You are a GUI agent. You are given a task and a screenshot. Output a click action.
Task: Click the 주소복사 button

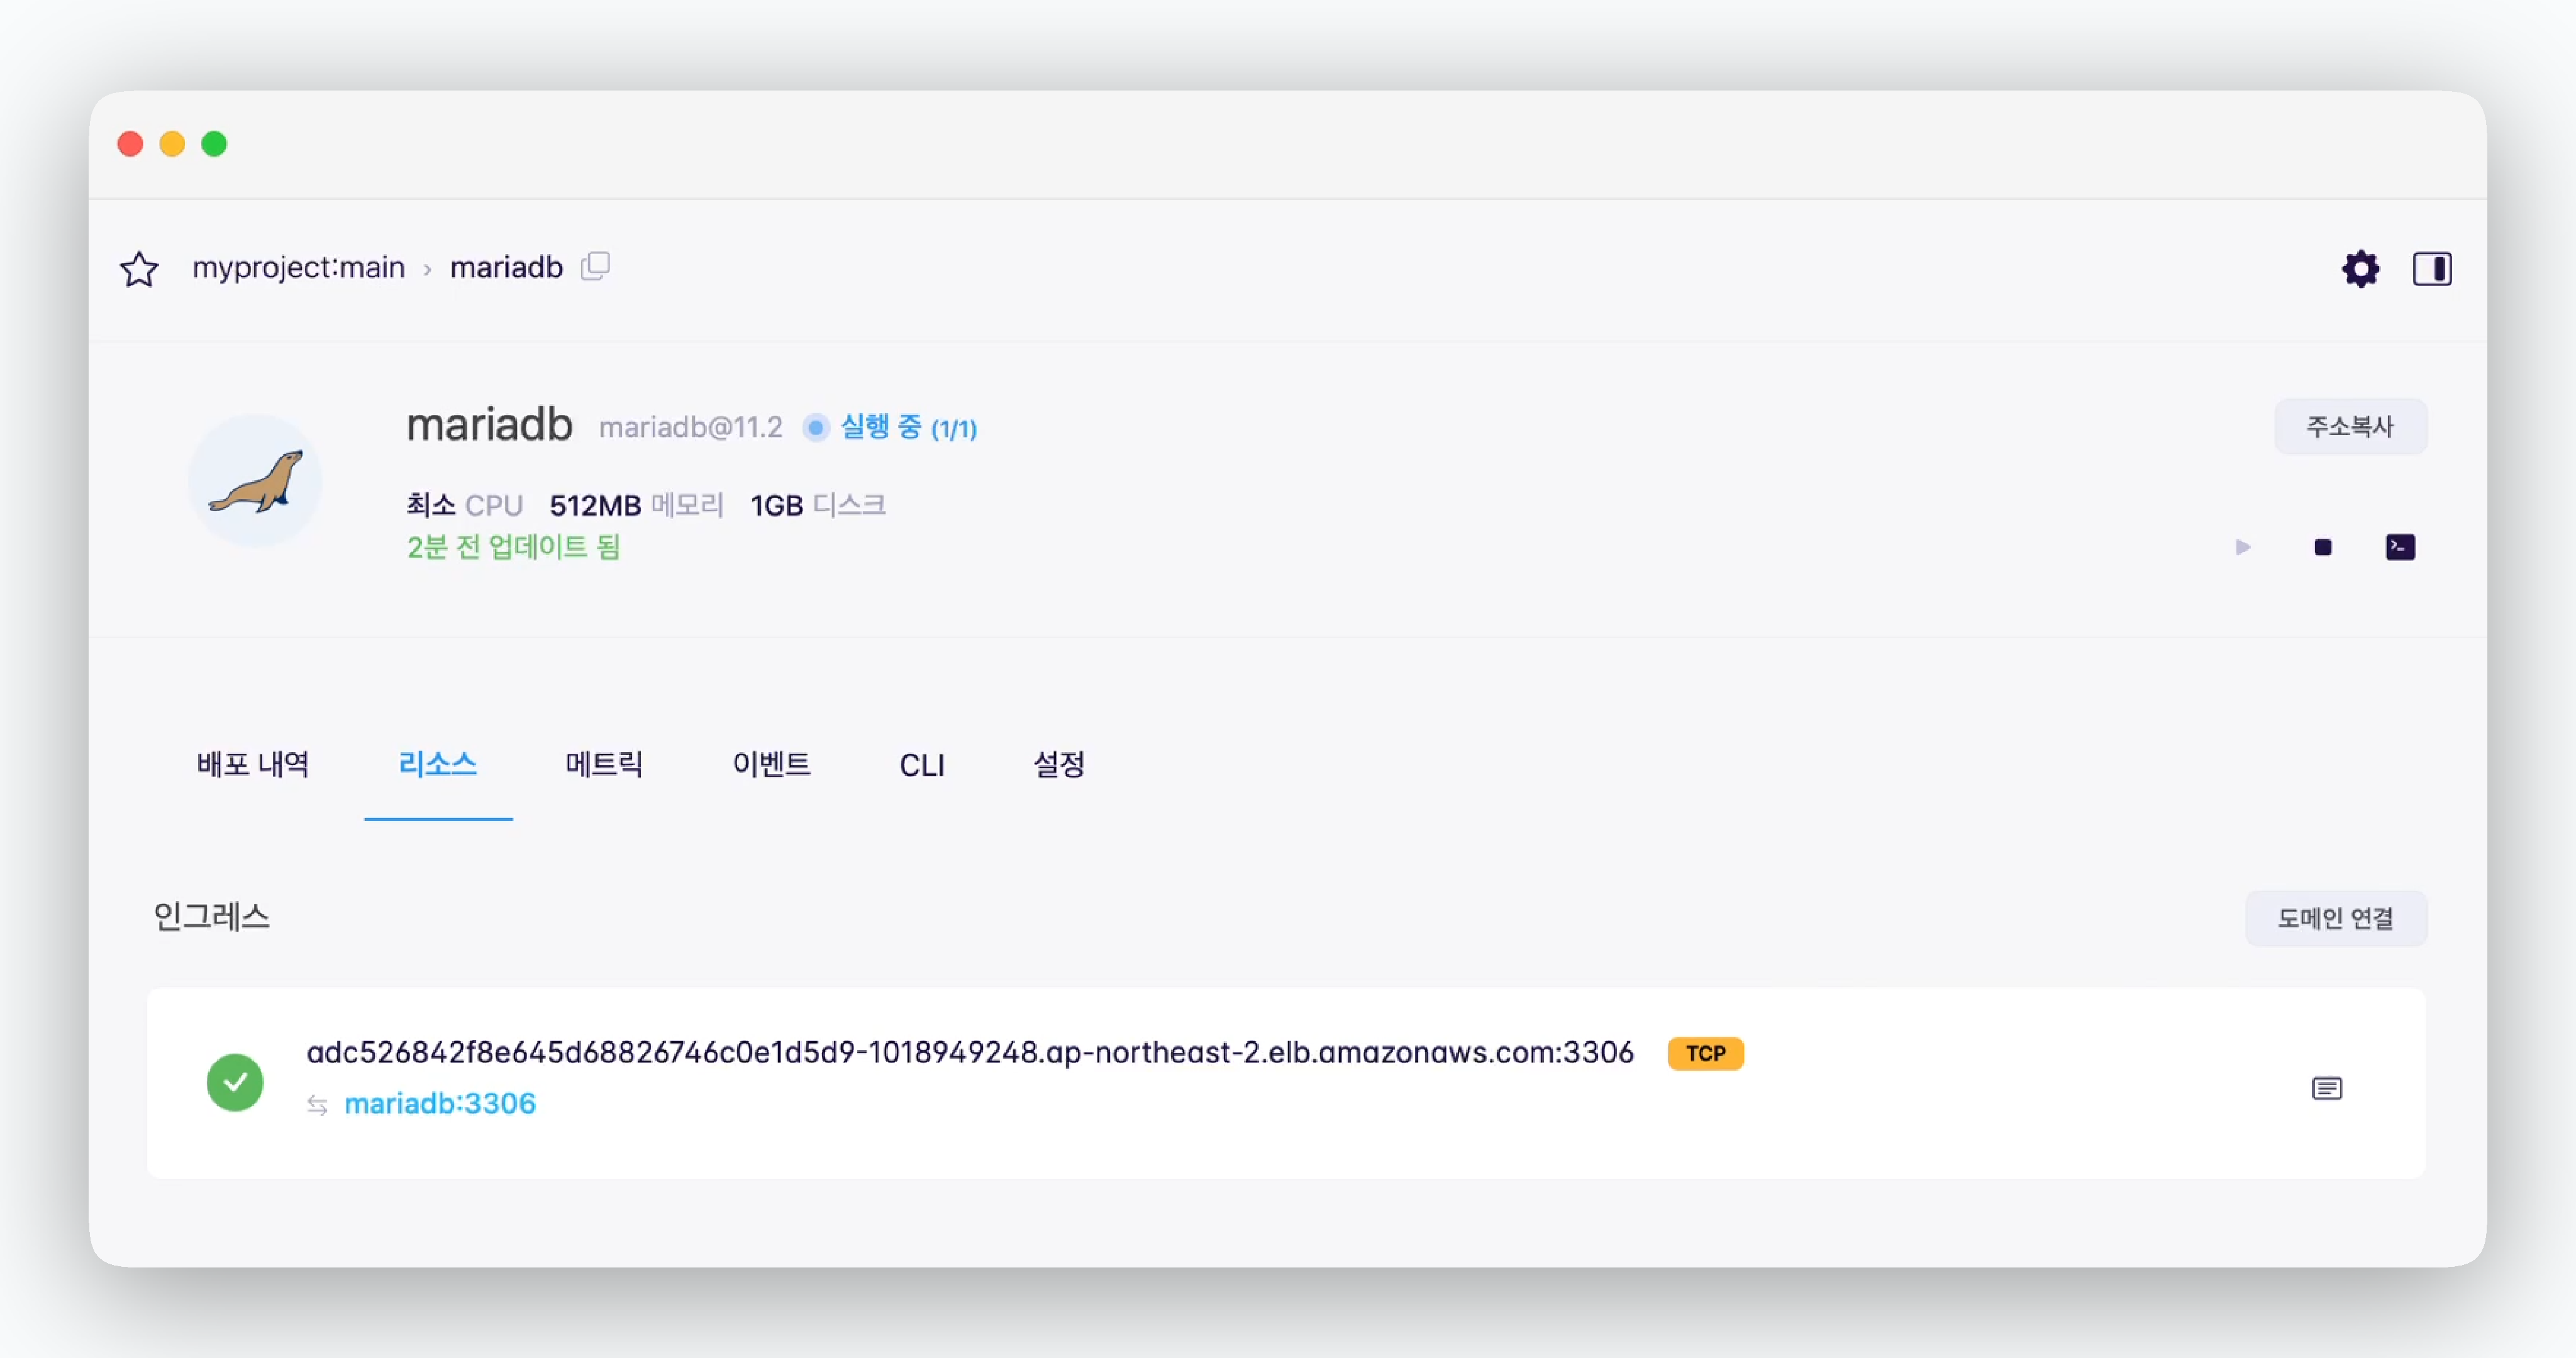[x=2350, y=427]
